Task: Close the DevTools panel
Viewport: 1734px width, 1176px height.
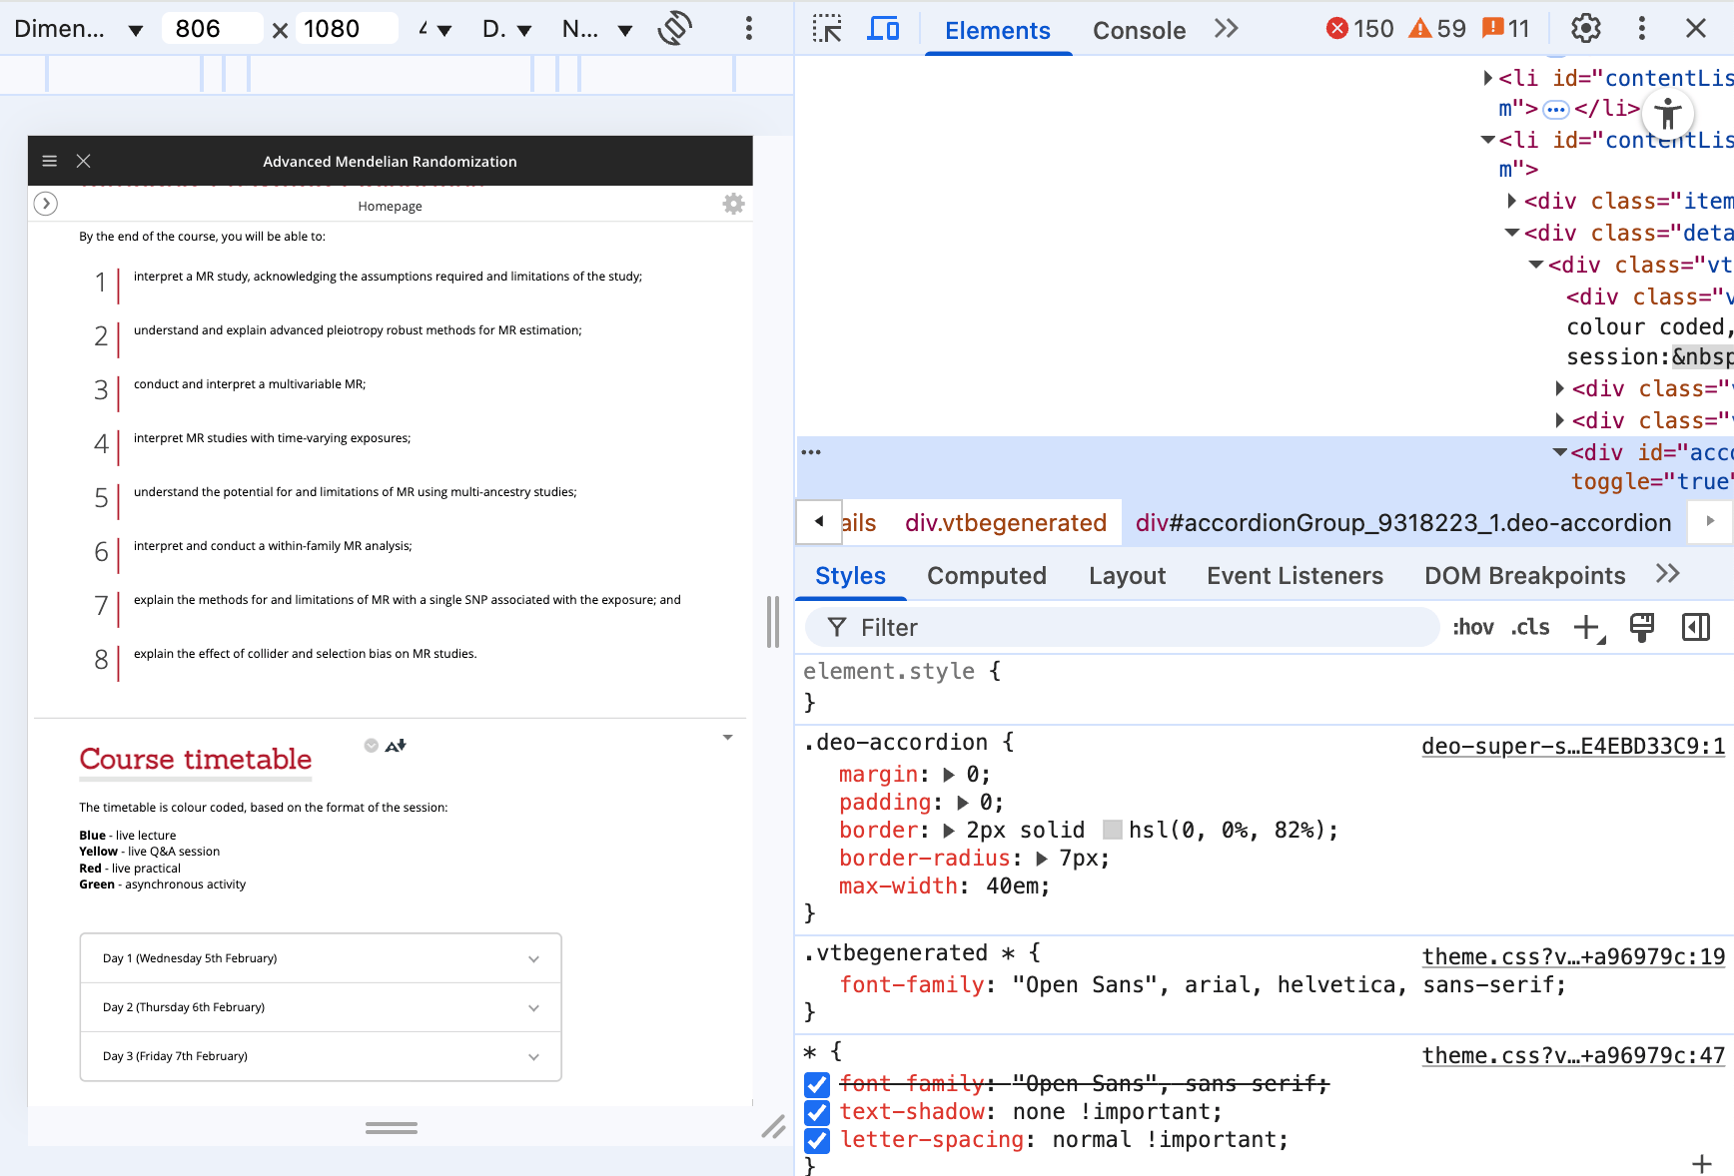Action: point(1696,29)
